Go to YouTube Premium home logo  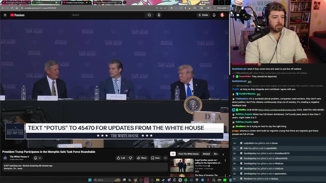pos(17,15)
